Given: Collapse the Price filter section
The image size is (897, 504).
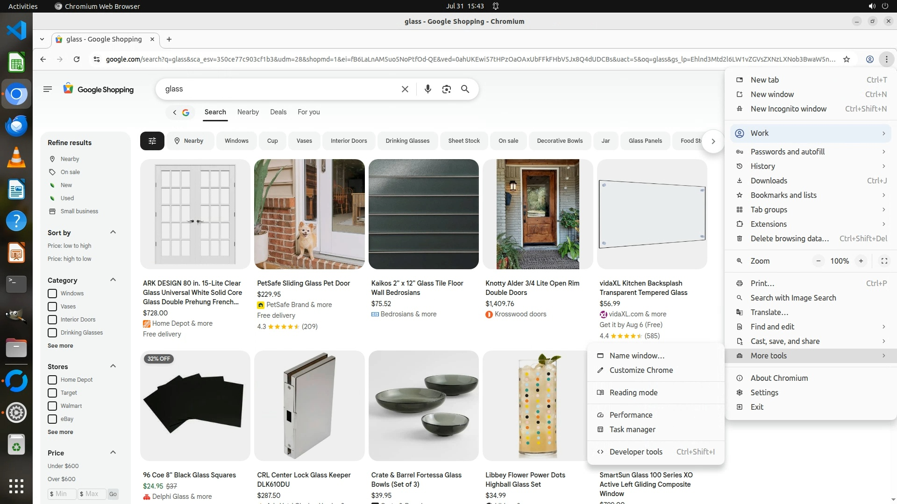Looking at the screenshot, I should [x=113, y=453].
